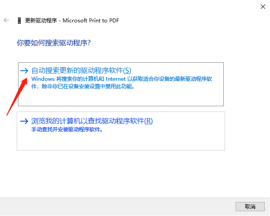Go back using the left arrow icon
270x216 pixels.
[x=6, y=20]
